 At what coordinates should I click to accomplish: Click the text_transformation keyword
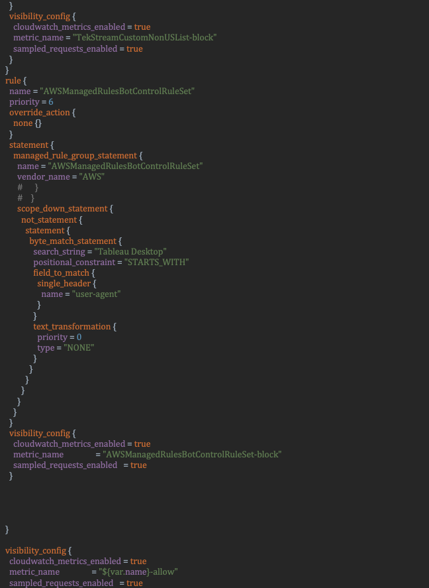(x=72, y=327)
